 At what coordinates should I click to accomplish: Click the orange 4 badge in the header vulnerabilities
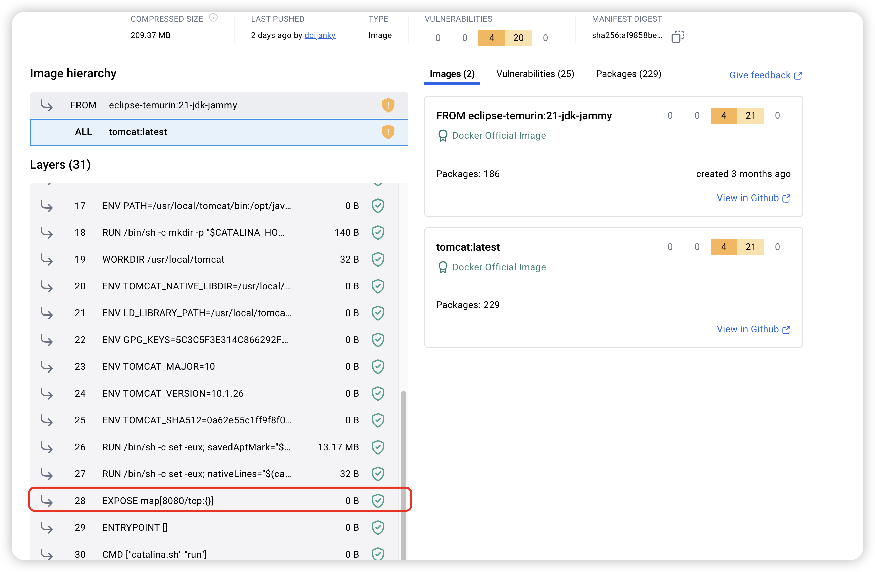click(491, 38)
